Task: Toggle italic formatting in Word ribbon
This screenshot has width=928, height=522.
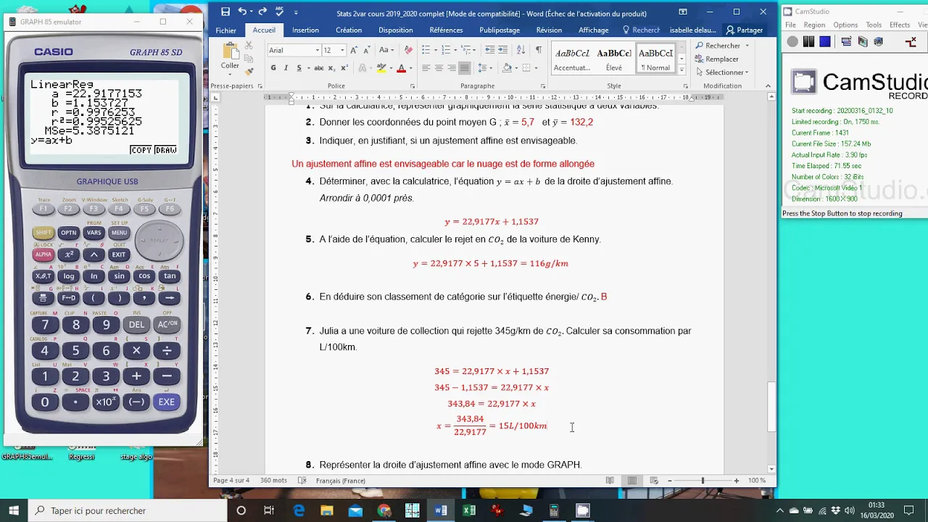Action: coord(286,68)
